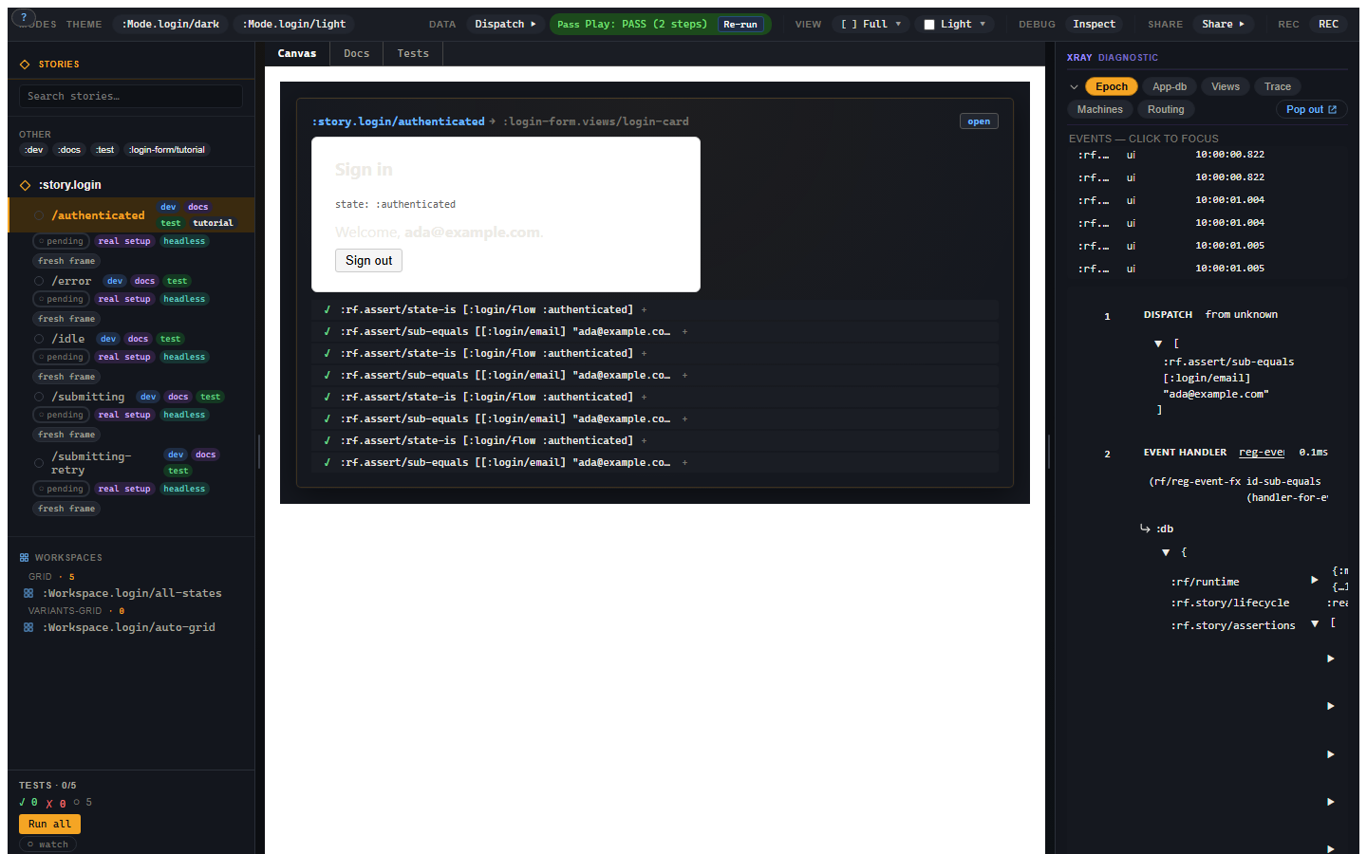Click the Run all tests button
The height and width of the screenshot is (854, 1367).
pyautogui.click(x=49, y=824)
